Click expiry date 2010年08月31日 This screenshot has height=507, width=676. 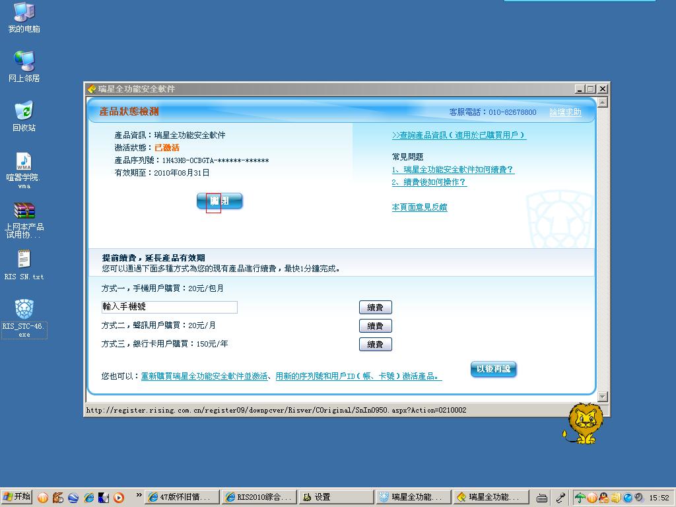click(182, 173)
